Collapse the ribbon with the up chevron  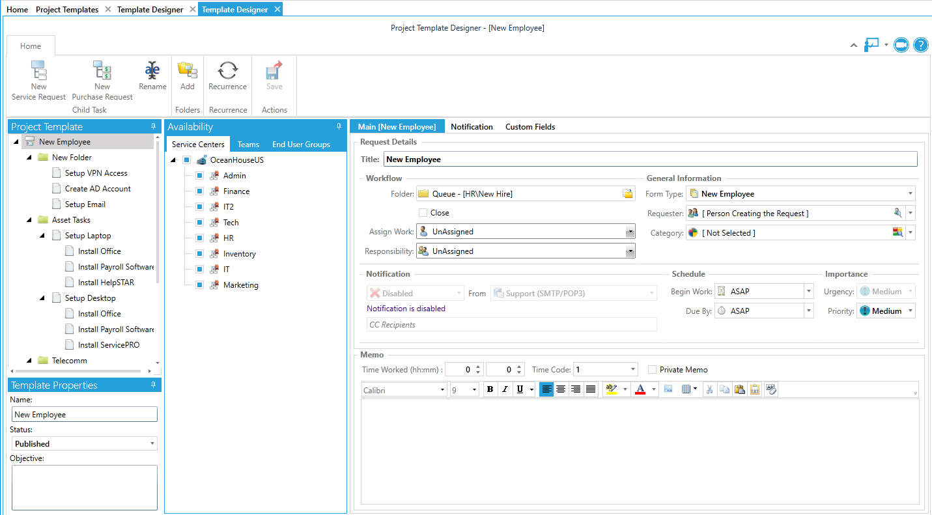853,45
